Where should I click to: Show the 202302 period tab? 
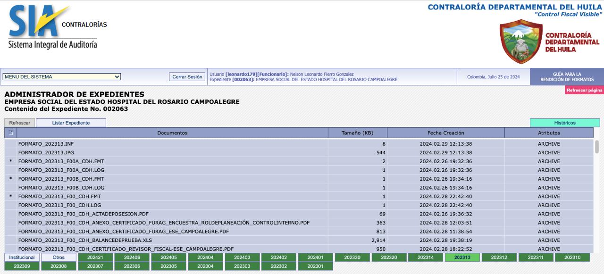pos(279,266)
